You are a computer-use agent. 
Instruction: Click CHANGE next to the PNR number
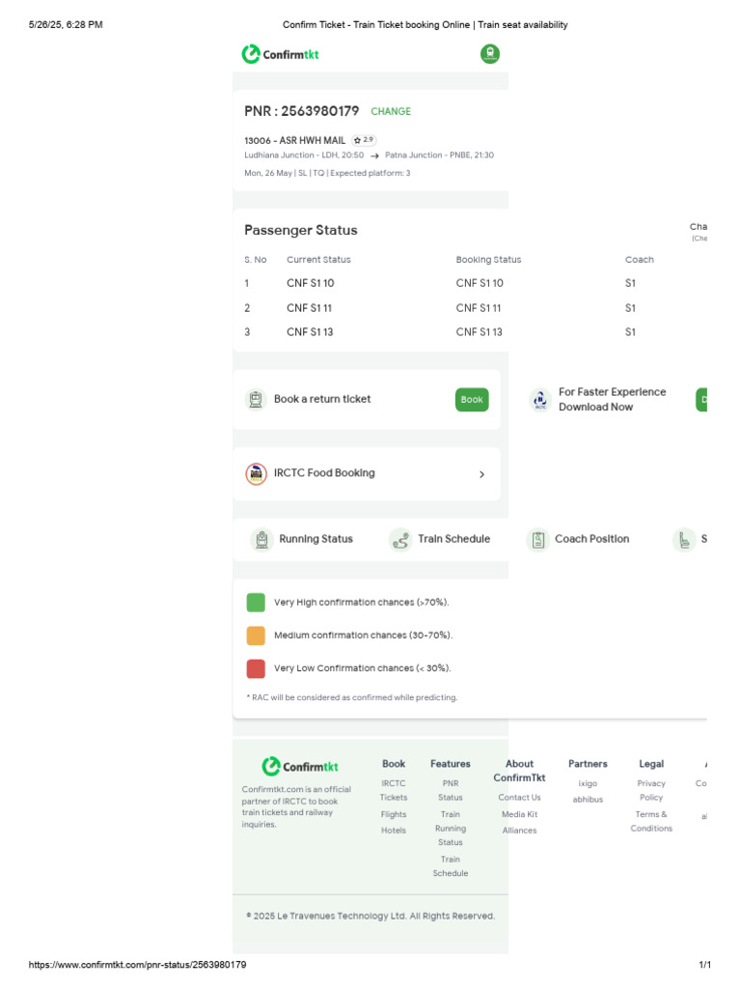pos(391,111)
